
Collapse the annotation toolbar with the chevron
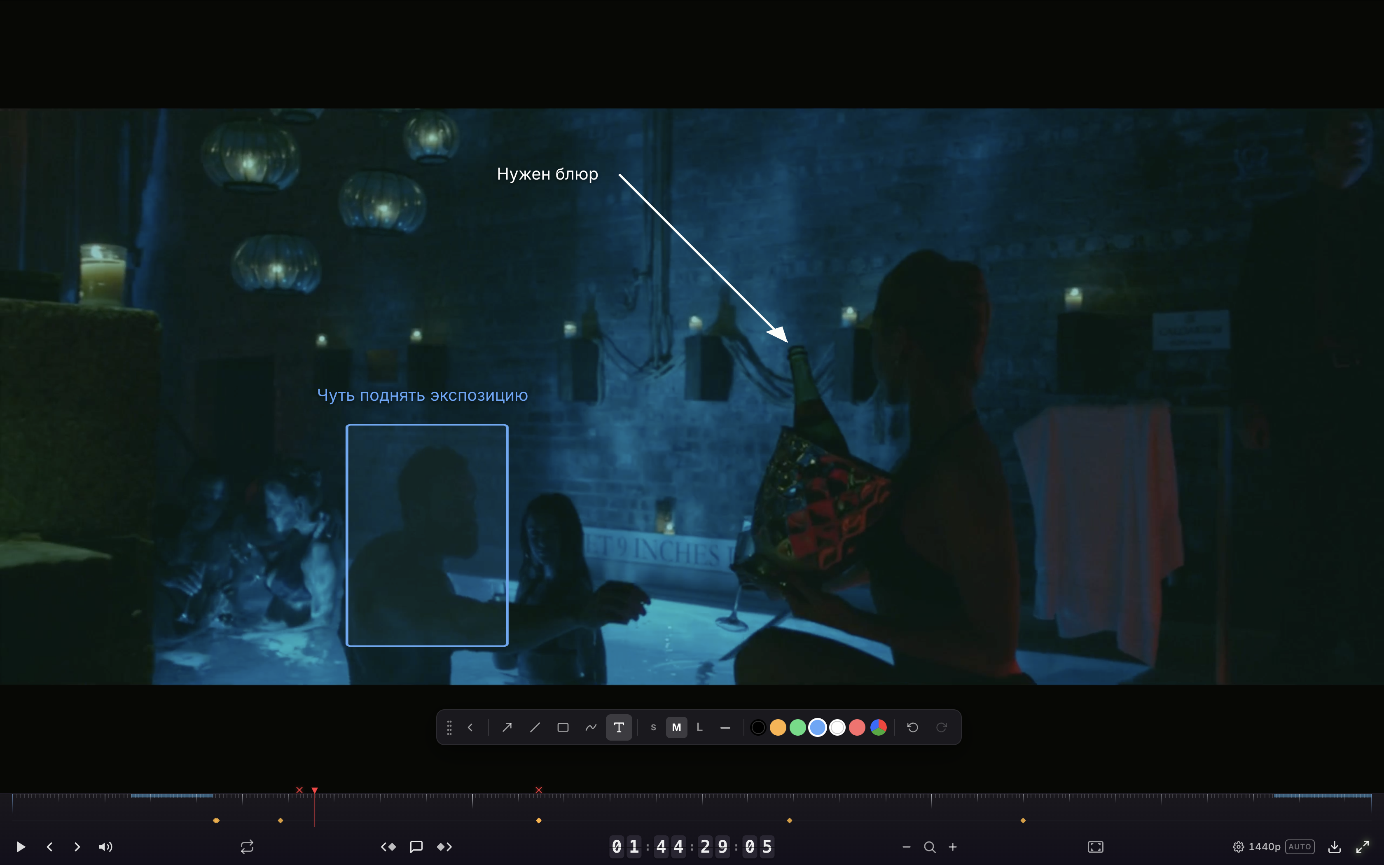click(470, 727)
